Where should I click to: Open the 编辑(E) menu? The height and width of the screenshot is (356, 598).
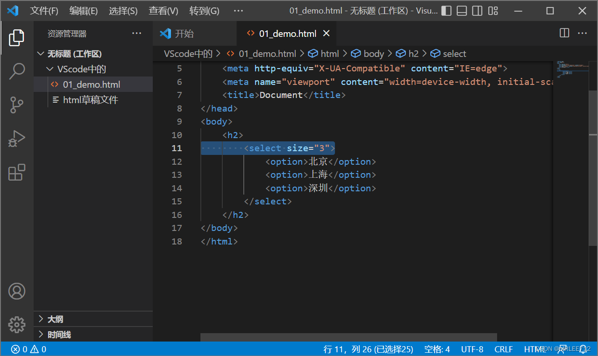coord(84,11)
